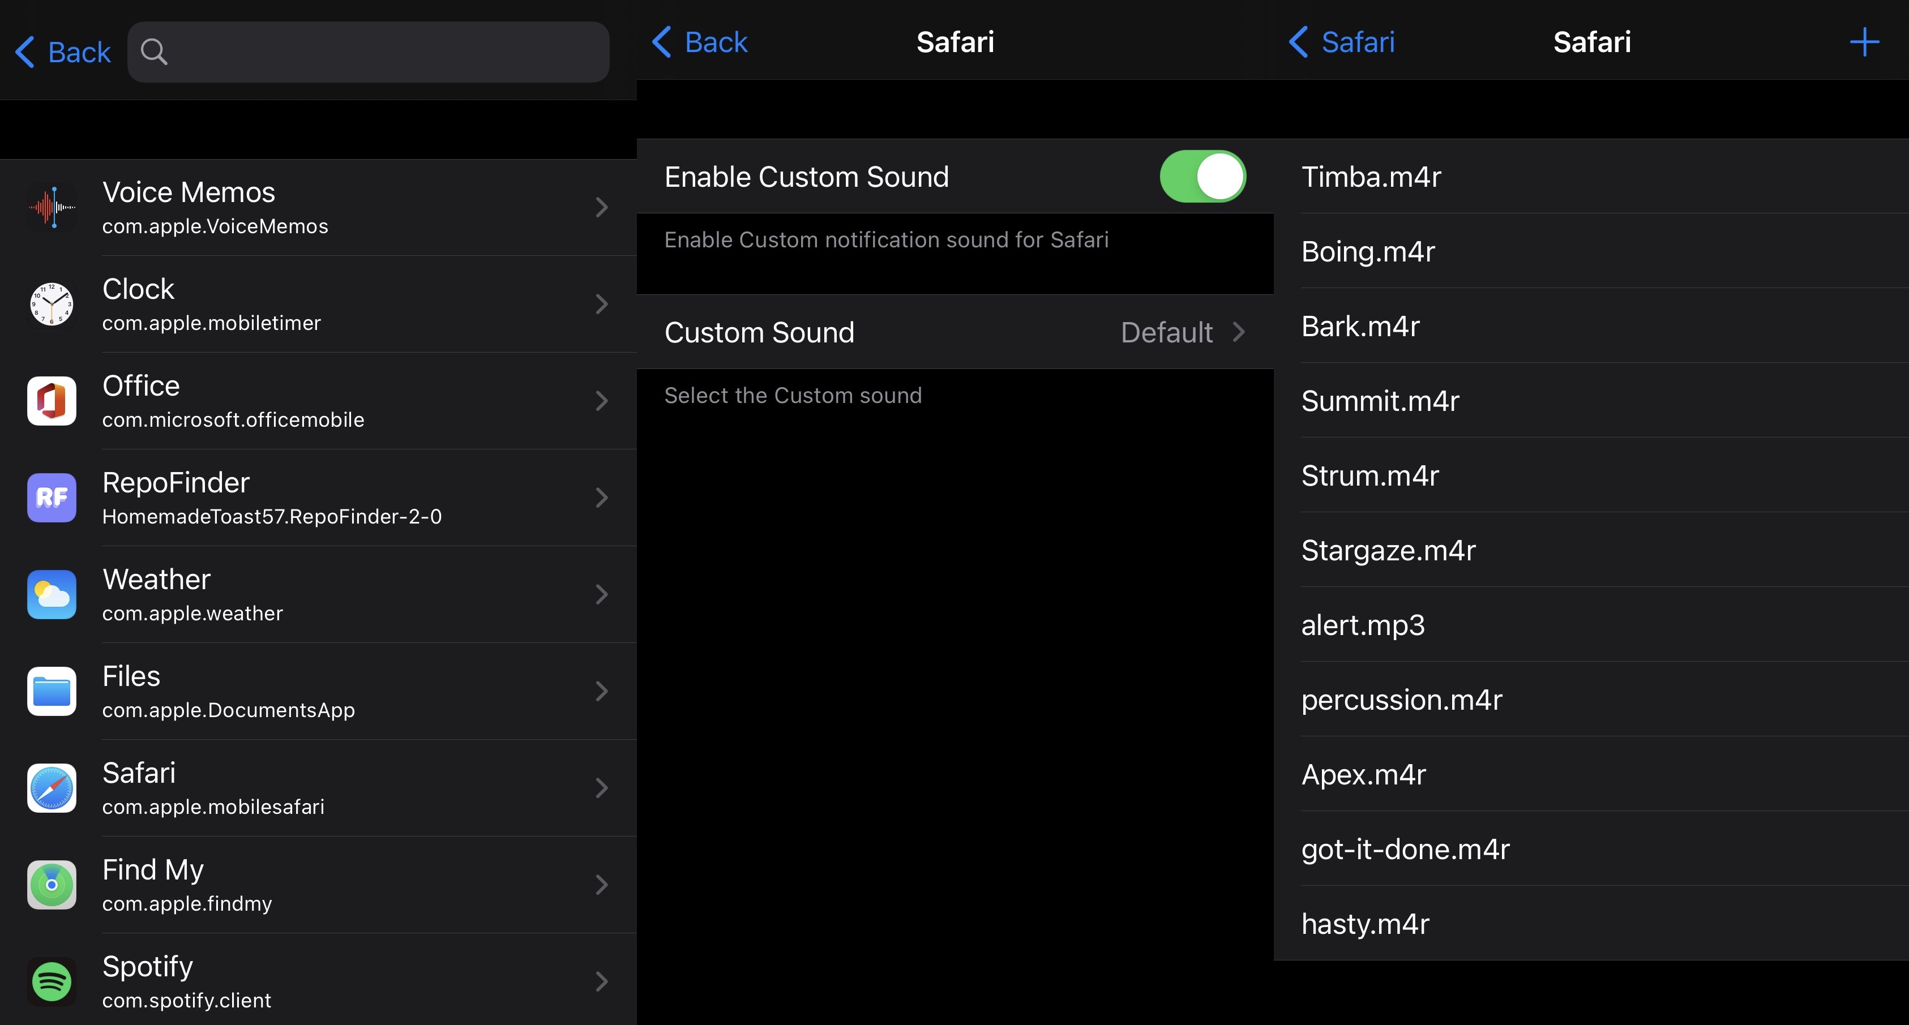Expand Voice Memos row chevron
Viewport: 1909px width, 1025px height.
tap(602, 208)
